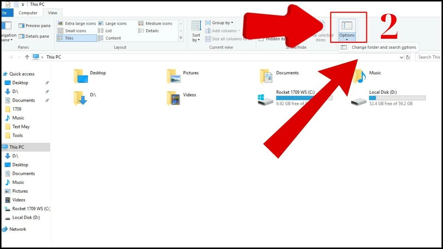Open the address bar history dropdown
Screen dimensions: 443x249
402,57
